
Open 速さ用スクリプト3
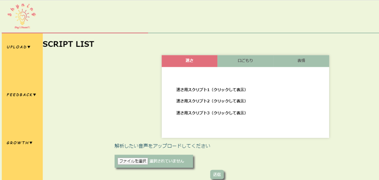pyautogui.click(x=211, y=113)
